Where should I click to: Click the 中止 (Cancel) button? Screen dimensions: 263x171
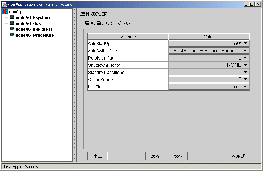coord(97,156)
